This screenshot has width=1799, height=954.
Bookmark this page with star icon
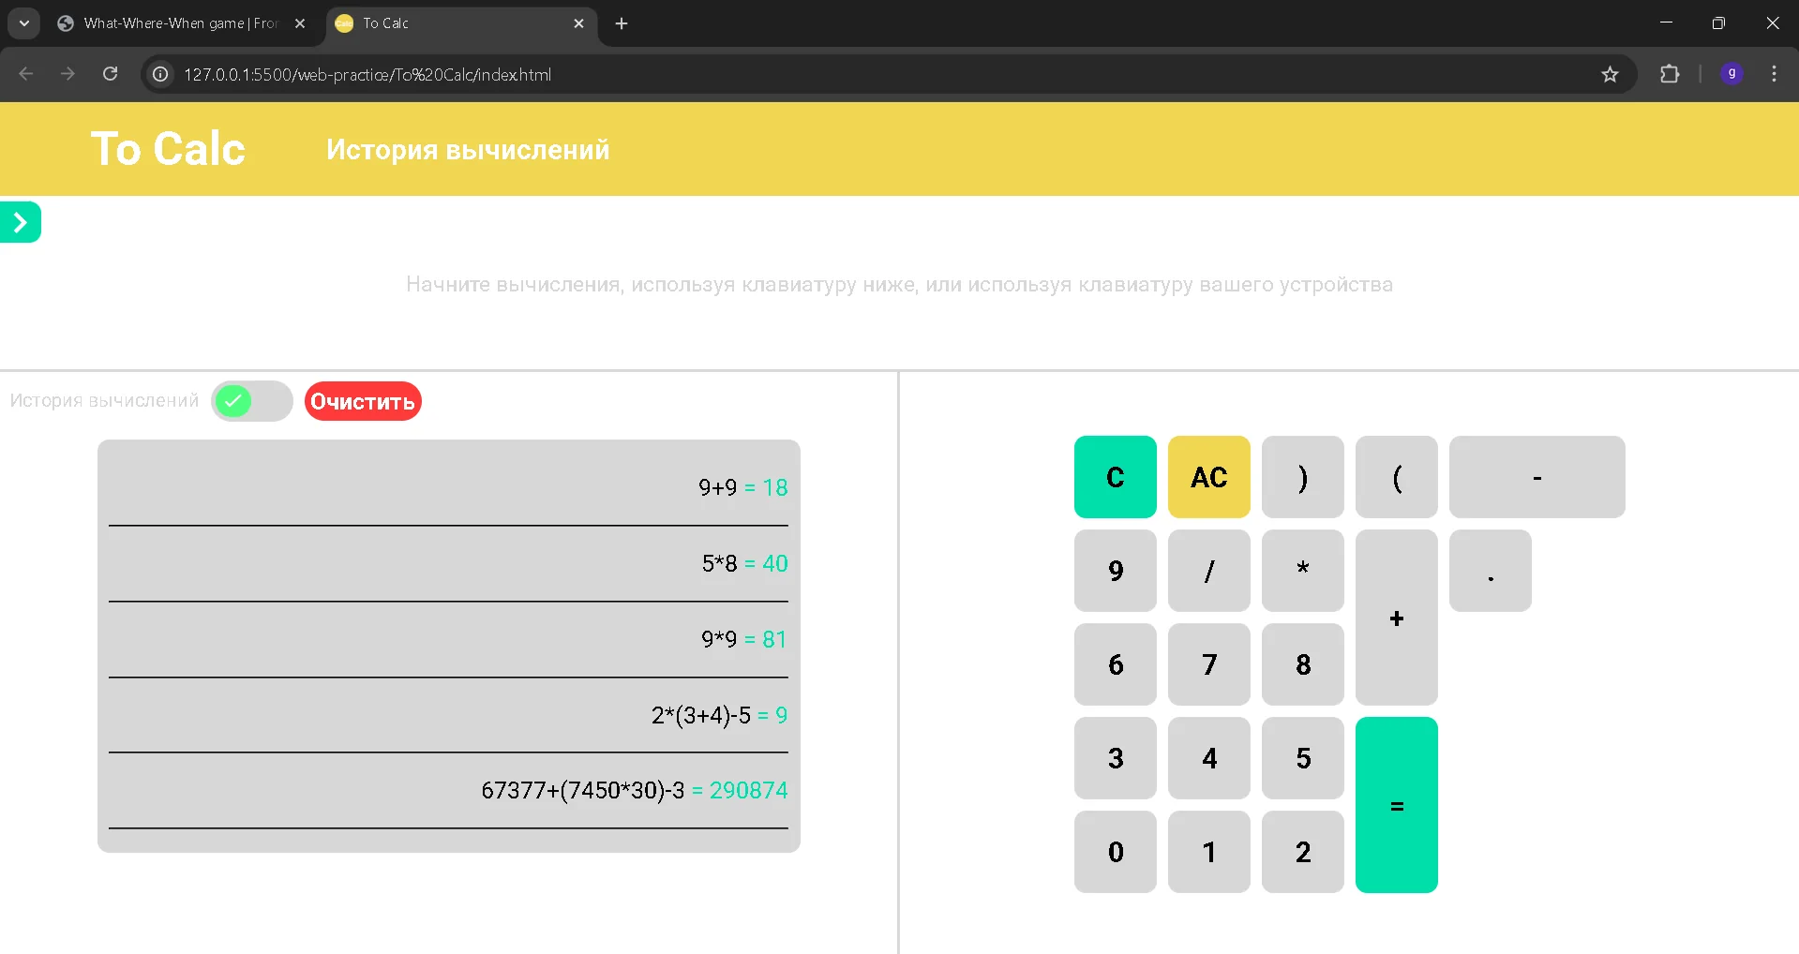click(1610, 74)
